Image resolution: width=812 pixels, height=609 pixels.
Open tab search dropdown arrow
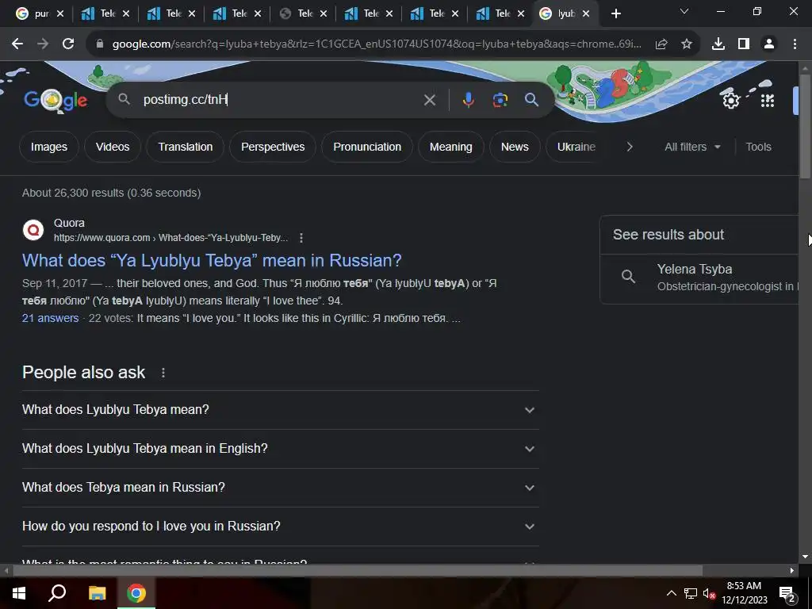coord(684,11)
